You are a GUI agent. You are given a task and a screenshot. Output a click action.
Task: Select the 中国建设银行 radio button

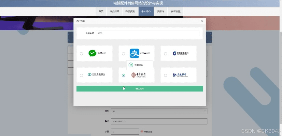click(x=166, y=54)
